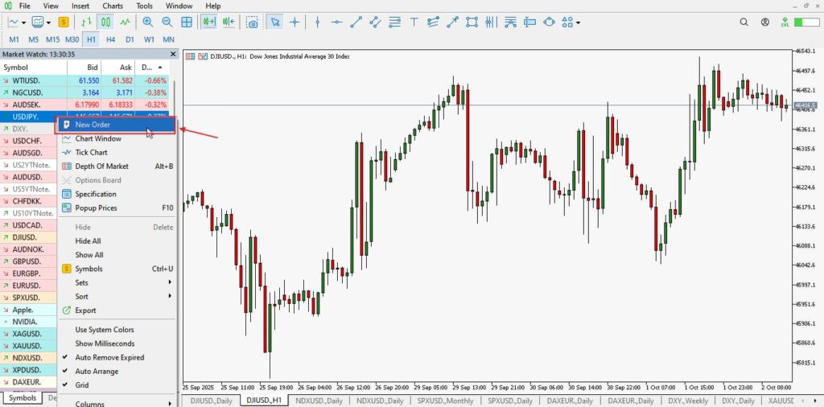Switch chart to line chart icon
The height and width of the screenshot is (407, 824).
[126, 23]
